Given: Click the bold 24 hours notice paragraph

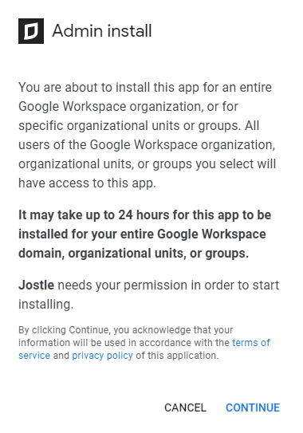Looking at the screenshot, I should (x=145, y=234).
